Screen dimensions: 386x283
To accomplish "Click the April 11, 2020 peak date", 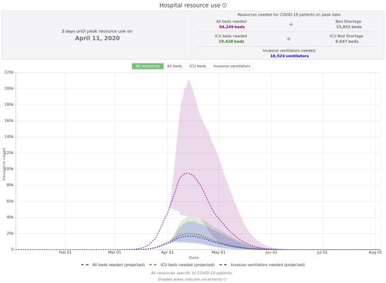I will (x=98, y=38).
